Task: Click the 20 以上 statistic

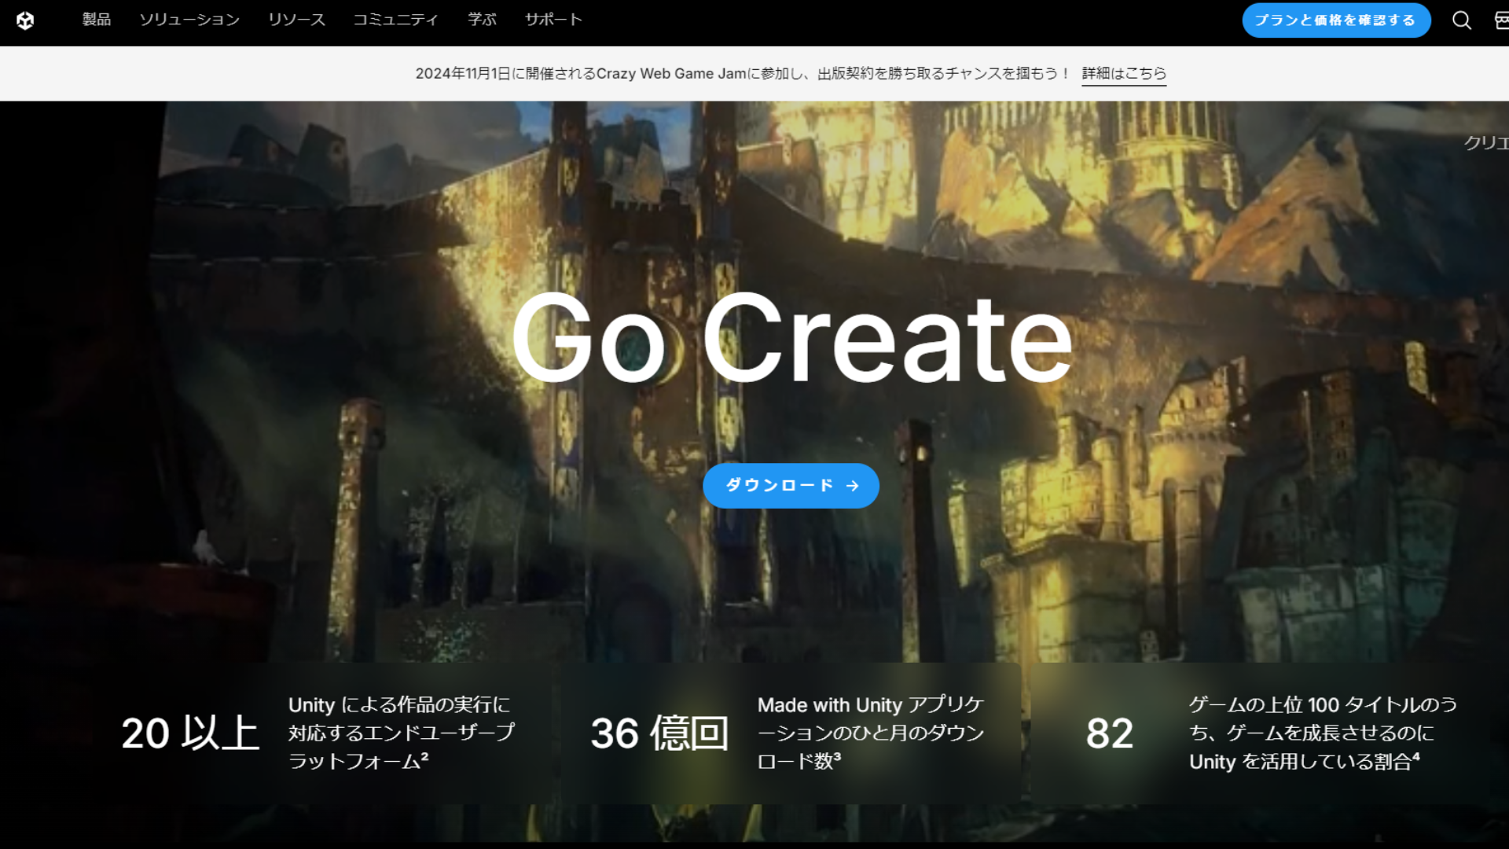Action: click(190, 733)
